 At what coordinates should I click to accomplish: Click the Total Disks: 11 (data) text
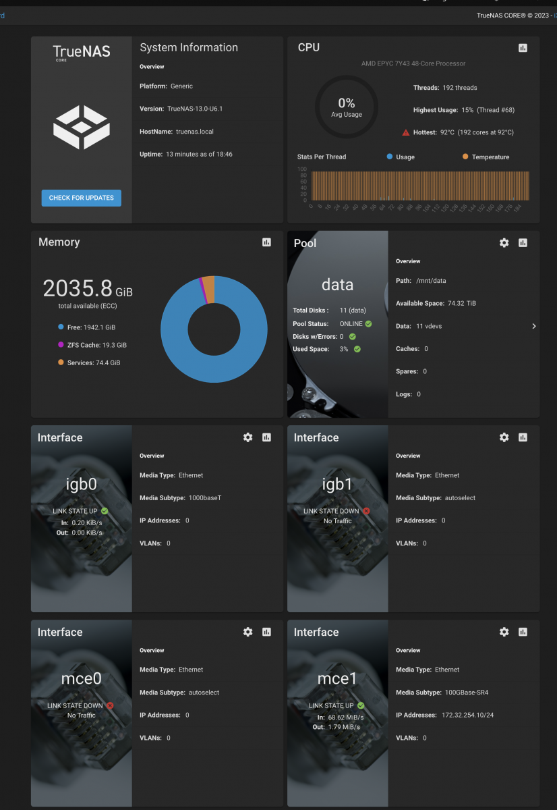pos(330,310)
